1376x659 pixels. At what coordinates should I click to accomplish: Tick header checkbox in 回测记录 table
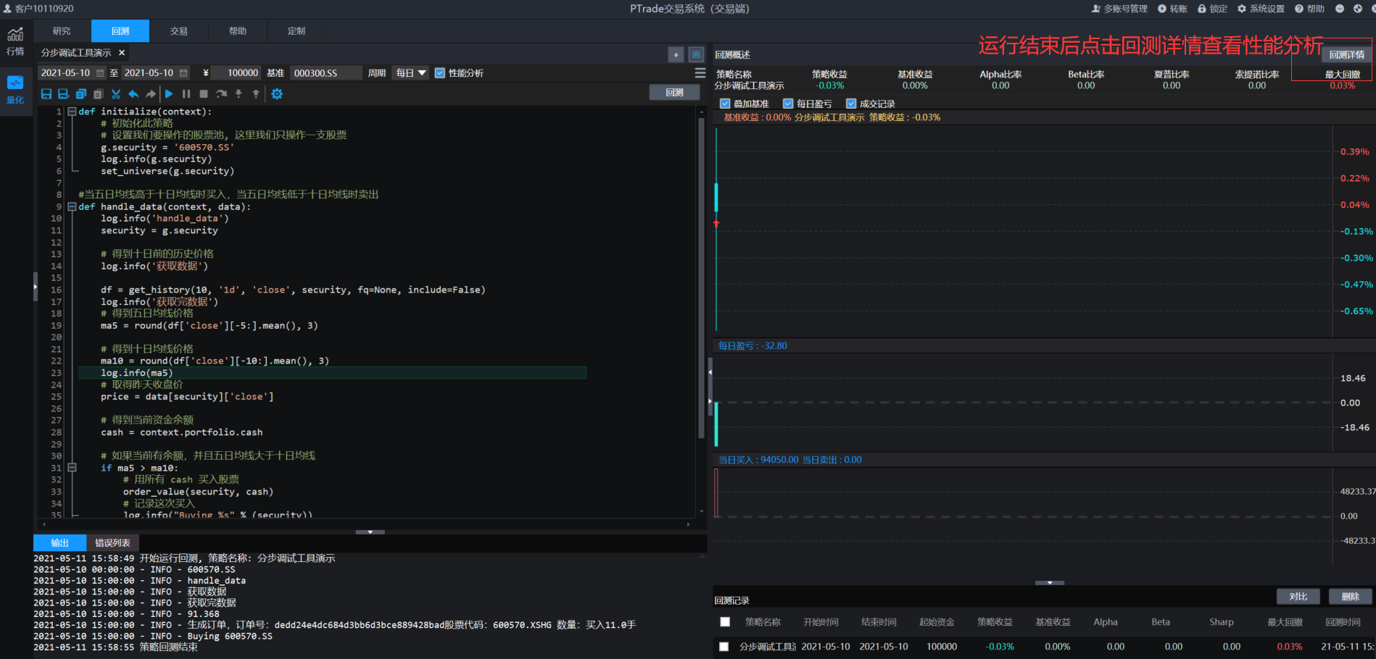click(x=725, y=622)
